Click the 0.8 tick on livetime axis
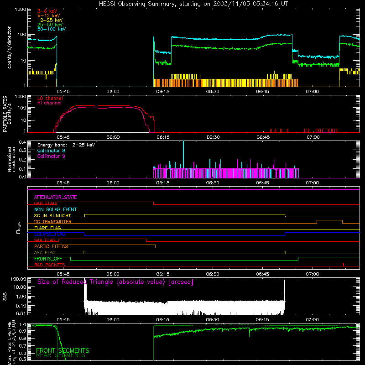This screenshot has width=365, height=365. (22, 339)
